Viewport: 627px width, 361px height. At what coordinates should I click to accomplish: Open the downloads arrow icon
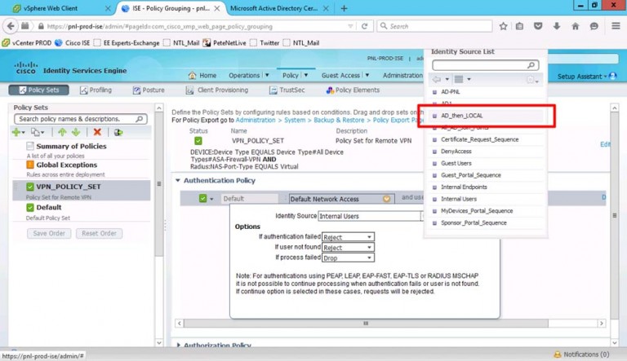tap(557, 26)
